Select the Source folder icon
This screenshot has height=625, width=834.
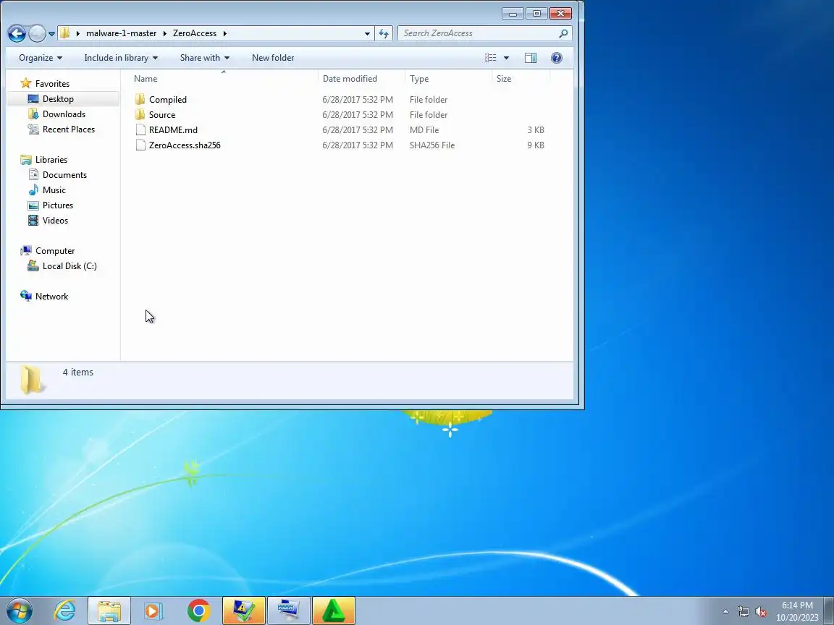pos(140,115)
